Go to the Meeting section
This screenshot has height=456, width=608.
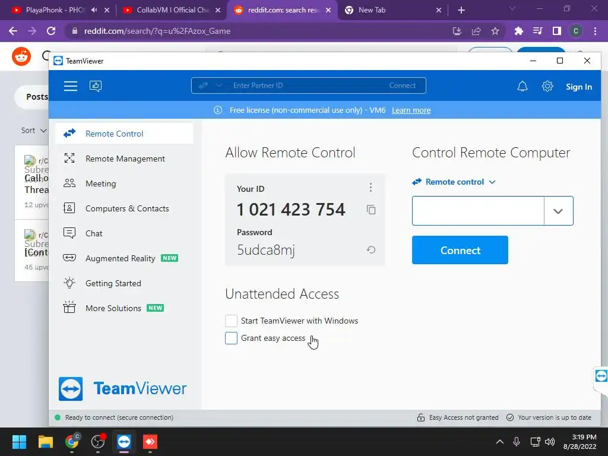pyautogui.click(x=124, y=183)
